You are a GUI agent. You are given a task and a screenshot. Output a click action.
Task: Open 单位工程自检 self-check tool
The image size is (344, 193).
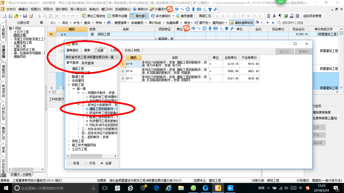pos(93,16)
